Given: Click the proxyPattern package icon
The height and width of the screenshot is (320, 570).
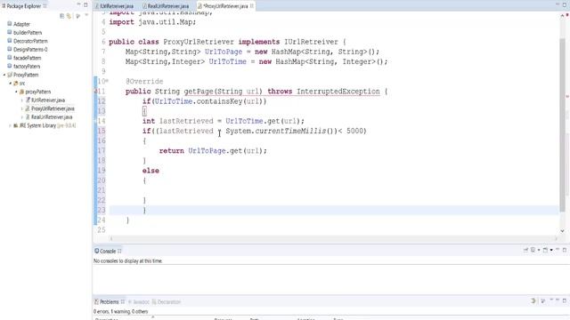Looking at the screenshot, I should (x=21, y=92).
